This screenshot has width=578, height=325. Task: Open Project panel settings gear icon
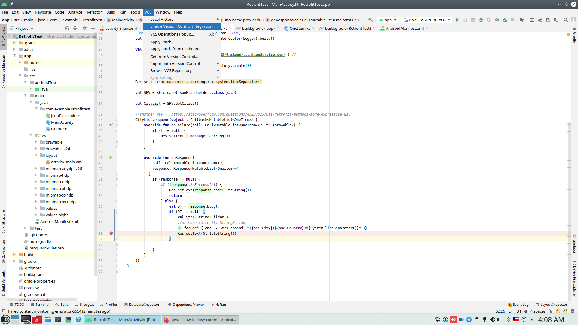click(85, 28)
